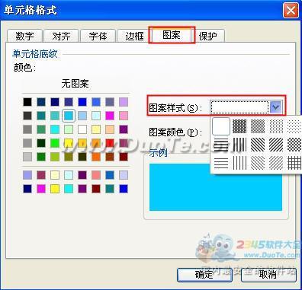302x290 pixels.
Task: Close the 单元格格式 dialog
Action: (x=291, y=11)
